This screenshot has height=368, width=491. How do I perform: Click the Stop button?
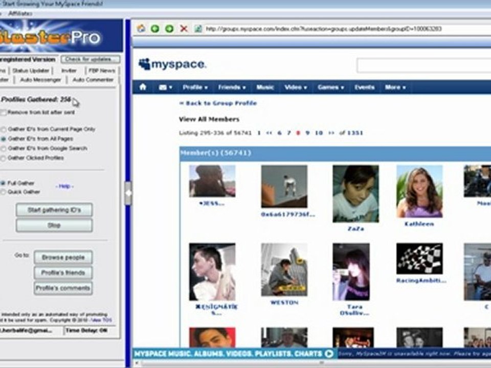54,225
